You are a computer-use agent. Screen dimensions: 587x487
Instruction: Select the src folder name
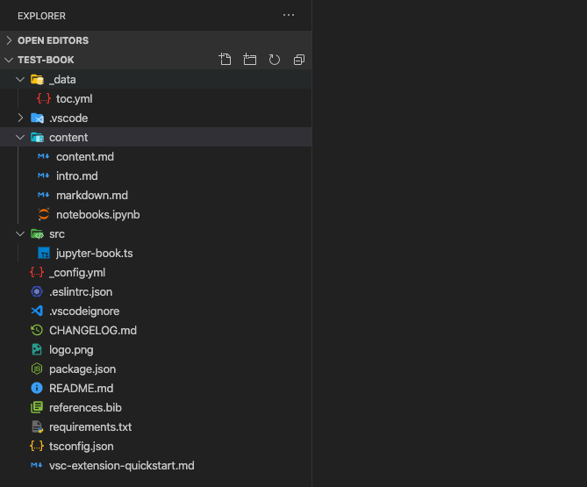pyautogui.click(x=57, y=234)
